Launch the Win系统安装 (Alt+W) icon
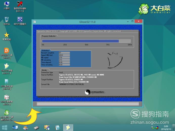Screen dimensions: 175x131 click(x=7, y=85)
